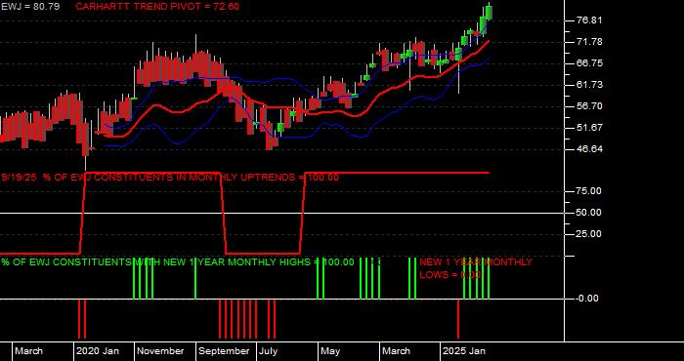Image resolution: width=684 pixels, height=361 pixels.
Task: Click the 76.81 price axis value
Action: click(x=589, y=20)
